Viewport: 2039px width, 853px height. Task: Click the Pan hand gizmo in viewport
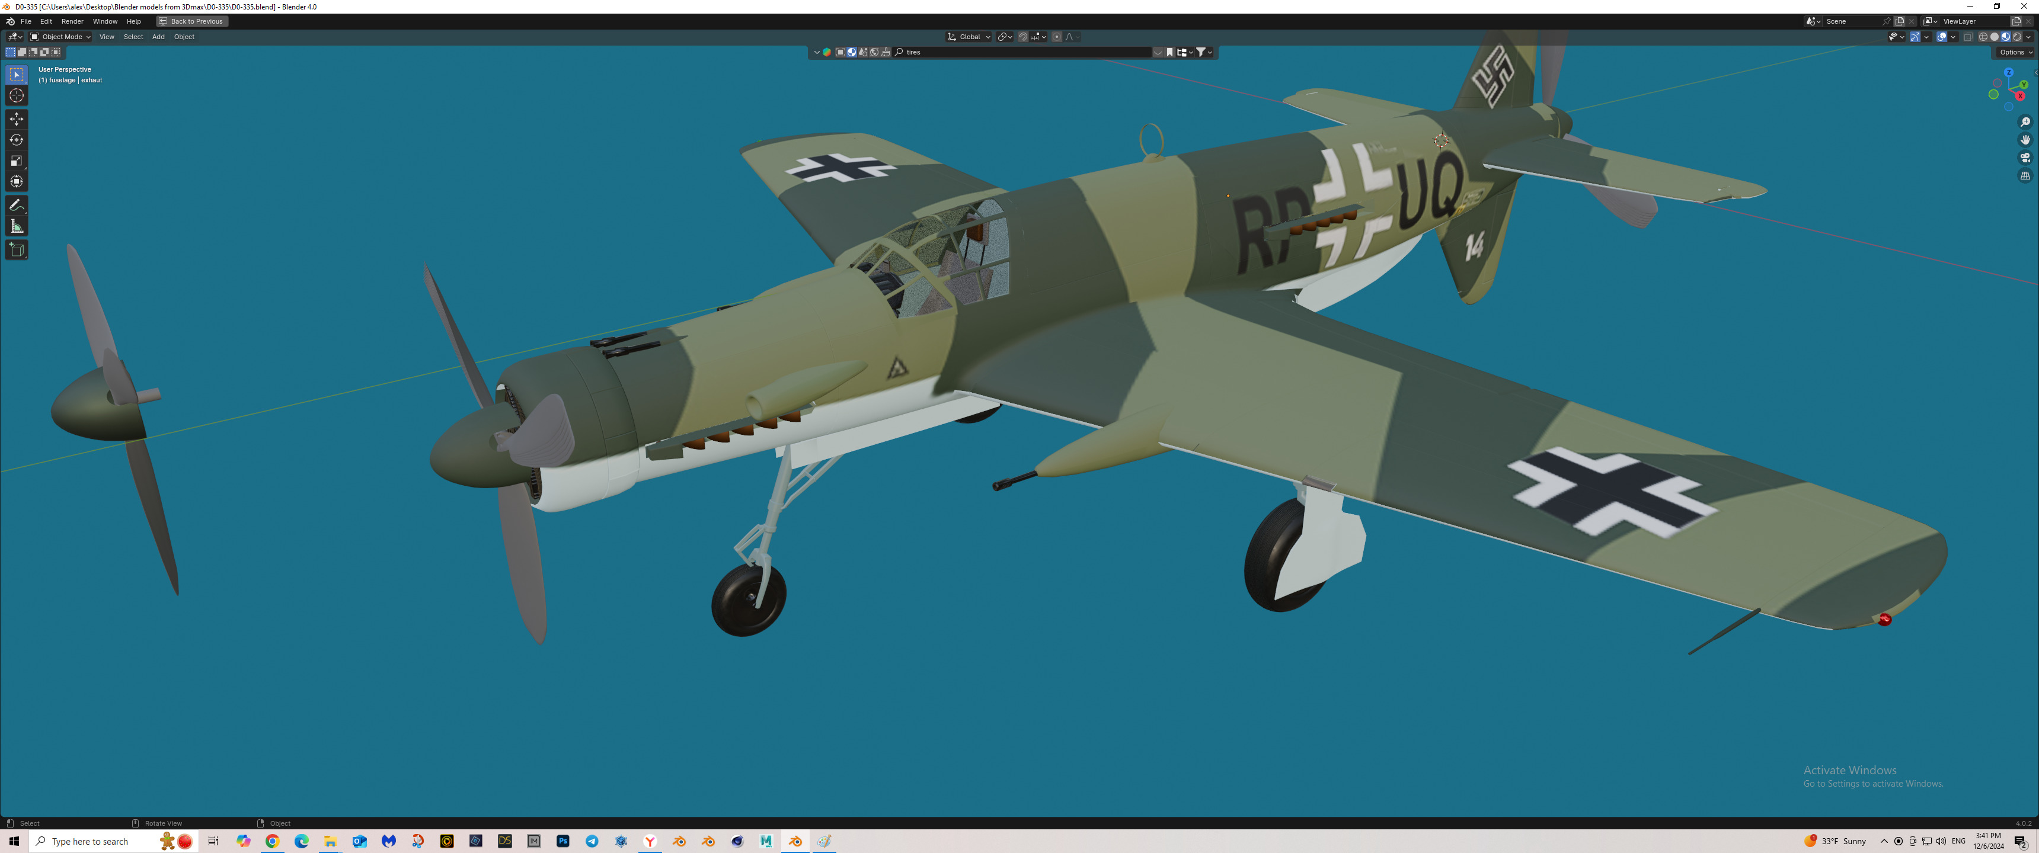pos(2025,140)
